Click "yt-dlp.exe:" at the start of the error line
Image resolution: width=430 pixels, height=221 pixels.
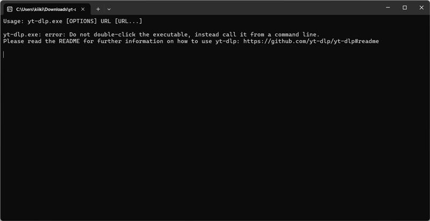(x=22, y=34)
